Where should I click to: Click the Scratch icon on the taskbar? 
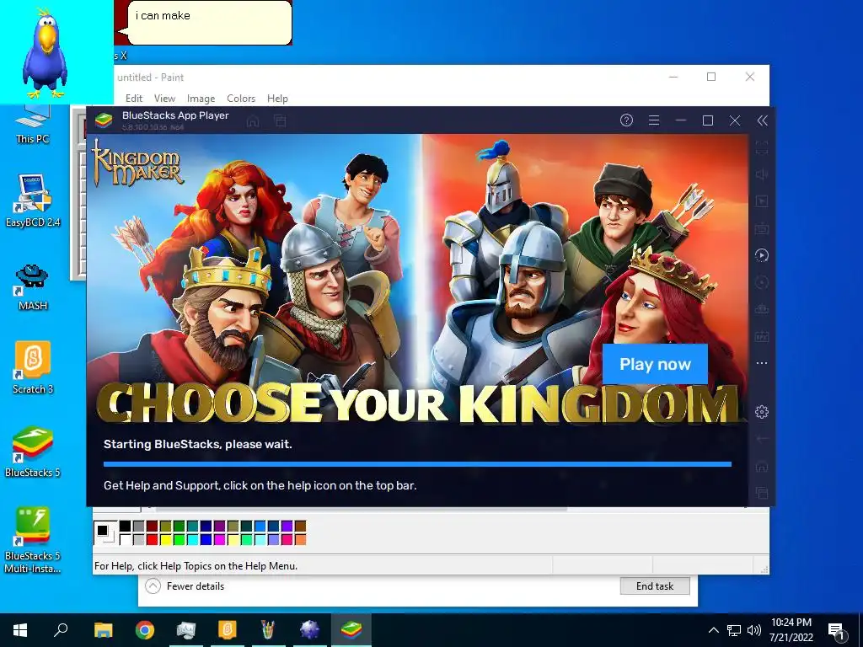pyautogui.click(x=228, y=630)
